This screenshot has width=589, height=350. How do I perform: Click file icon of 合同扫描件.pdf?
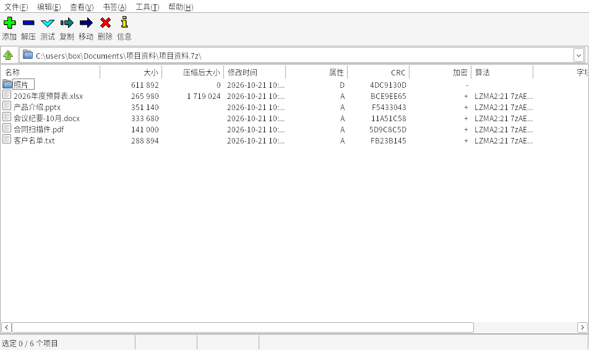[x=7, y=128]
